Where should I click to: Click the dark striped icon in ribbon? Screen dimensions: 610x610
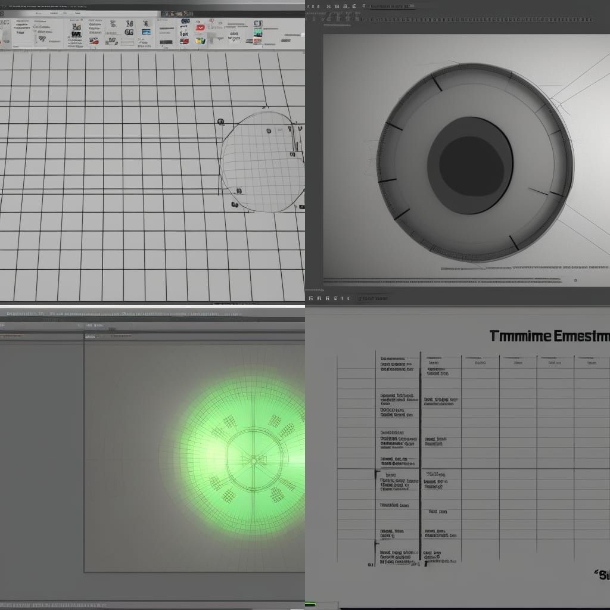[x=76, y=35]
